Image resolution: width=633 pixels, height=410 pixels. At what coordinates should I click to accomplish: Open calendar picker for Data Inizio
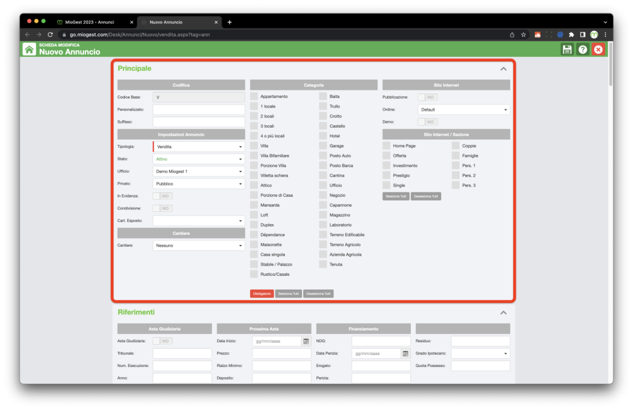[x=306, y=341]
